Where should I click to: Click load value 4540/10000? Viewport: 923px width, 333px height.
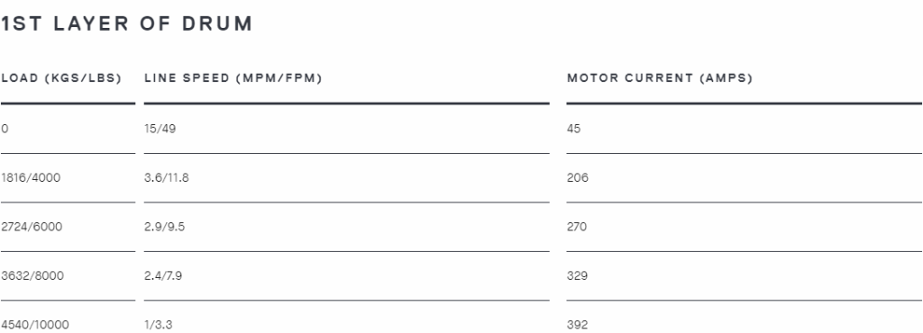tap(35, 325)
